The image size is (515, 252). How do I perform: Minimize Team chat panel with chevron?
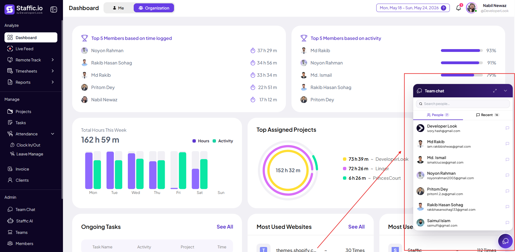coord(505,91)
